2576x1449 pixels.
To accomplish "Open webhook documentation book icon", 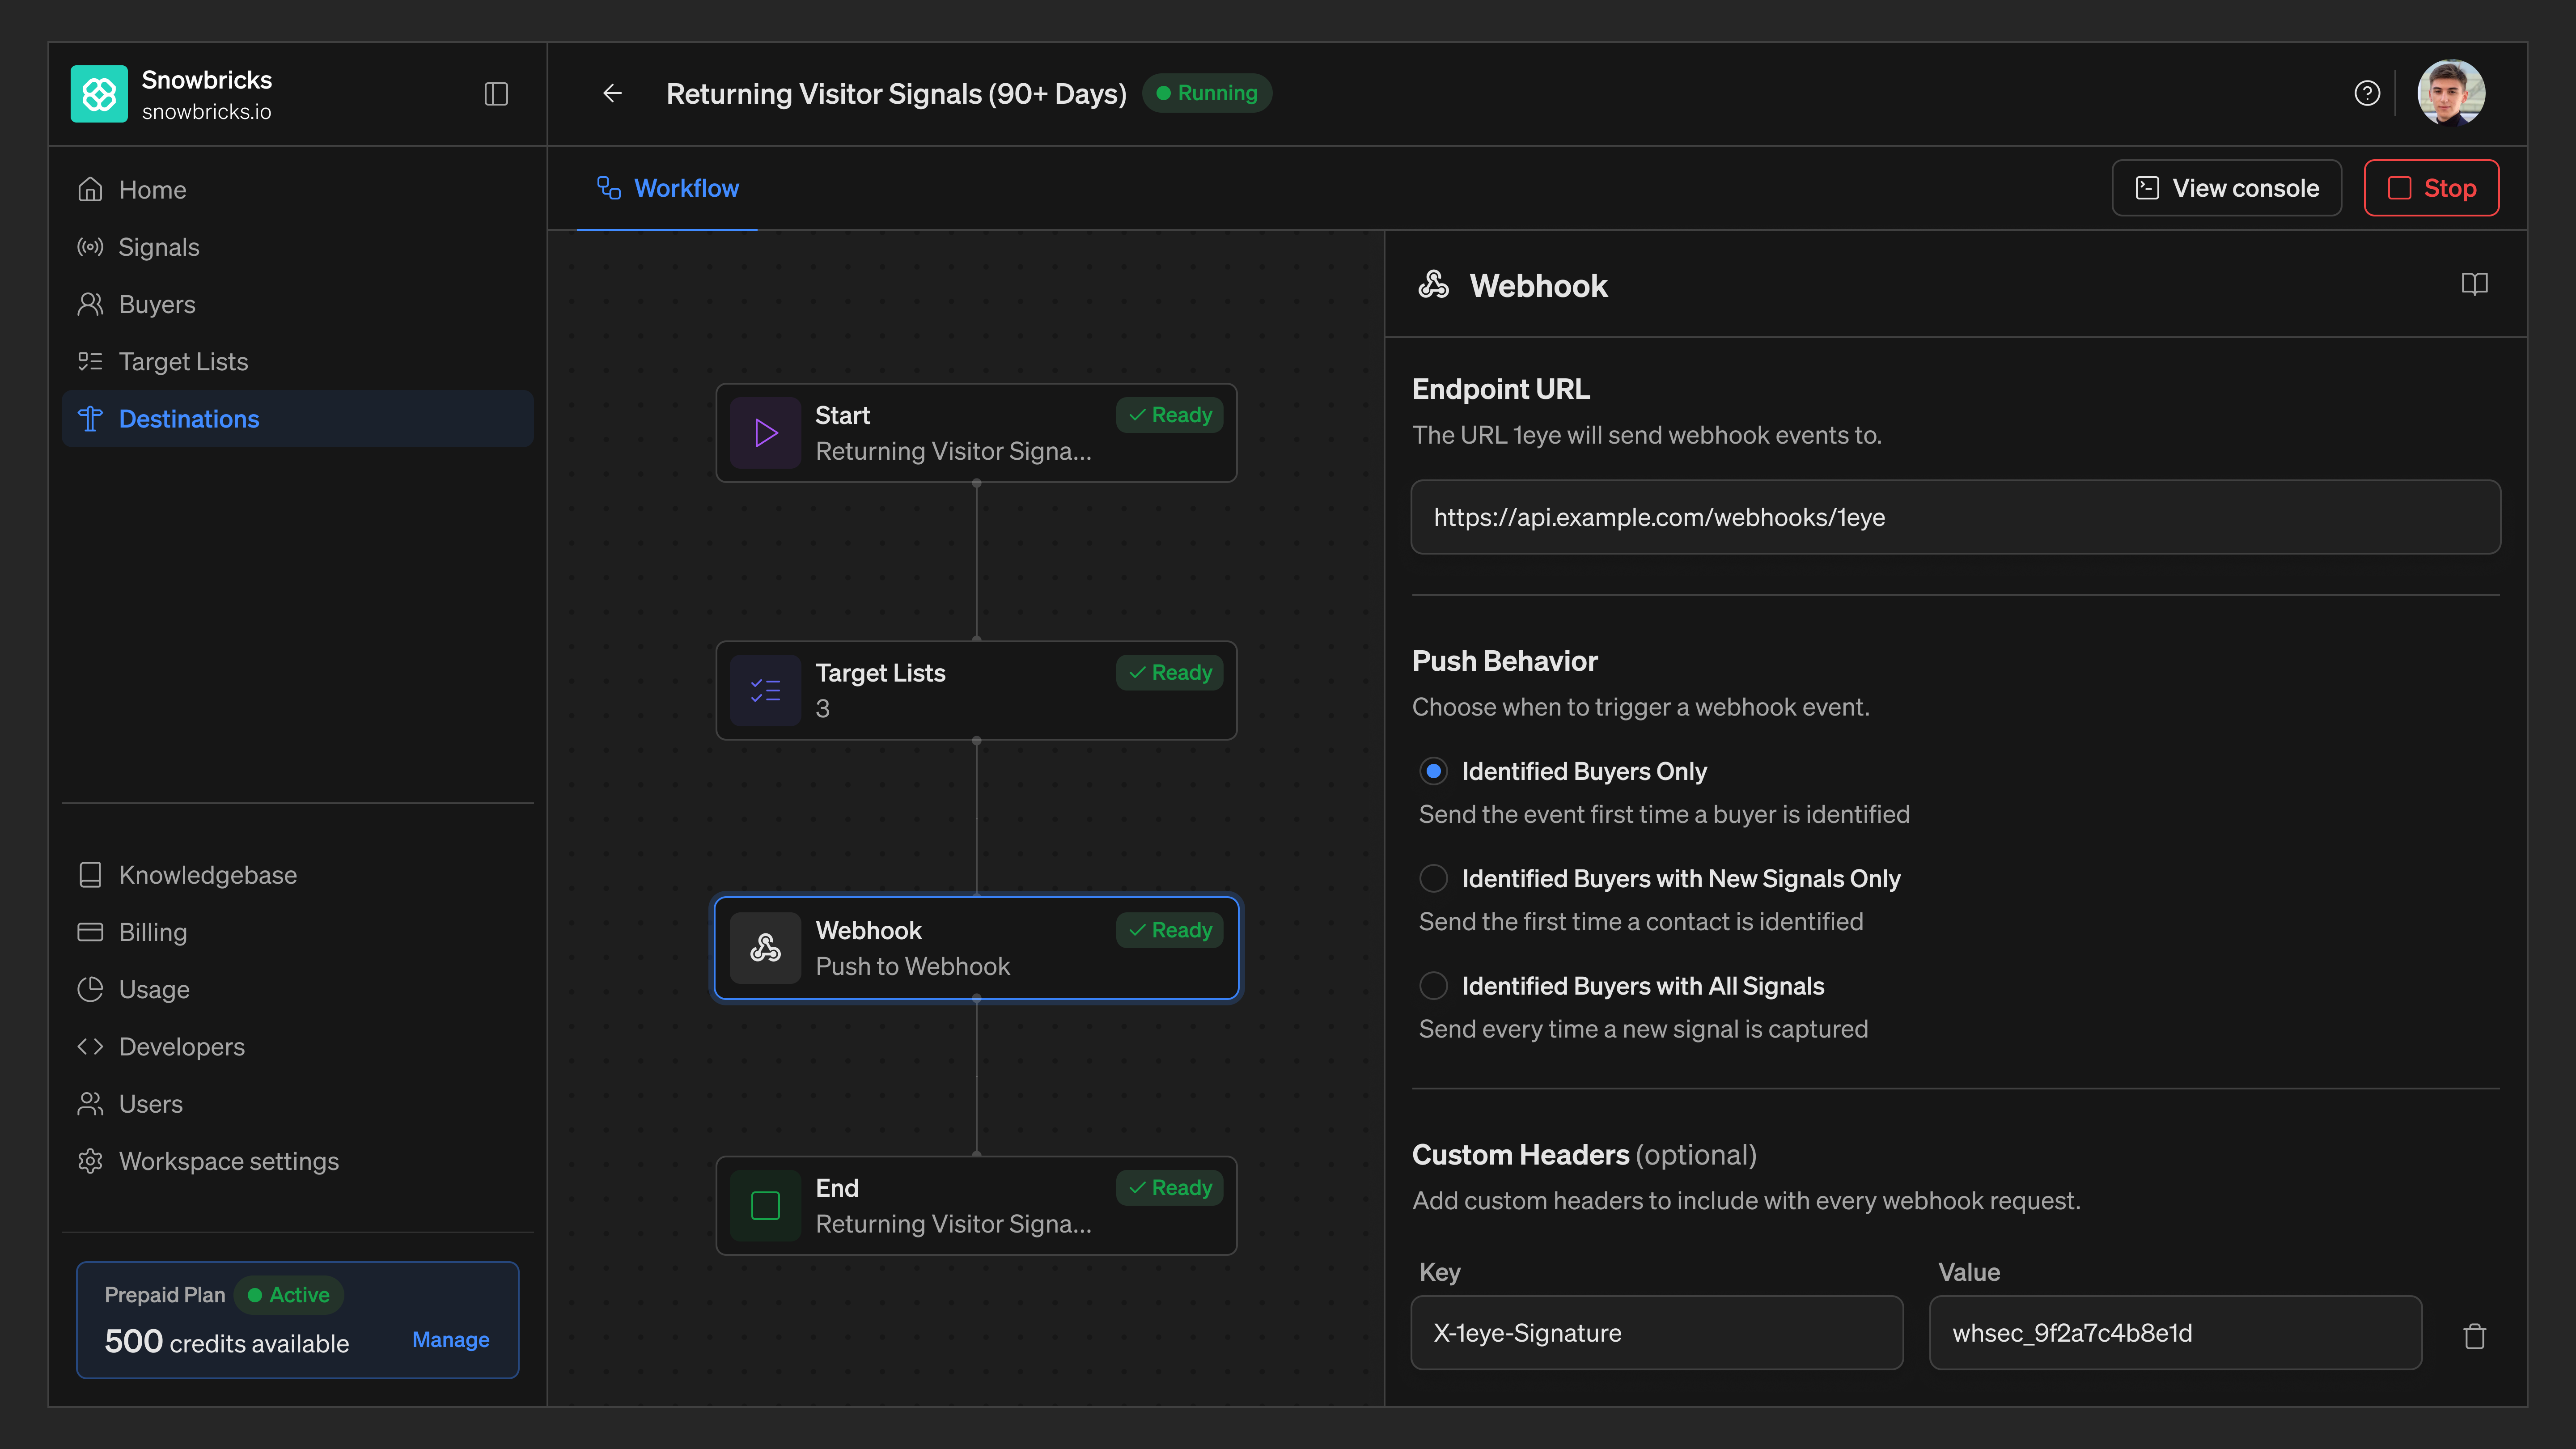I will [2474, 285].
